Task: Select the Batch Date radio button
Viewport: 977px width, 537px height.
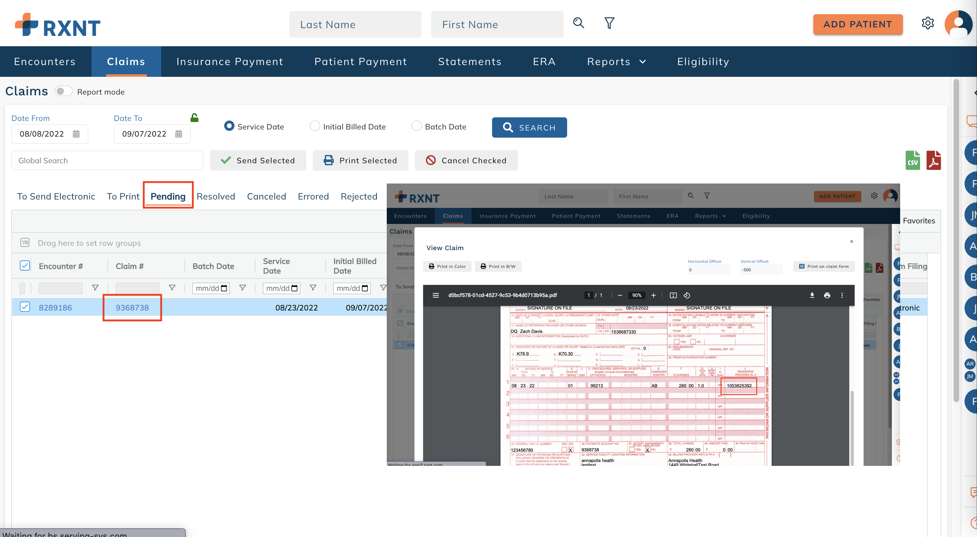Action: pos(416,126)
